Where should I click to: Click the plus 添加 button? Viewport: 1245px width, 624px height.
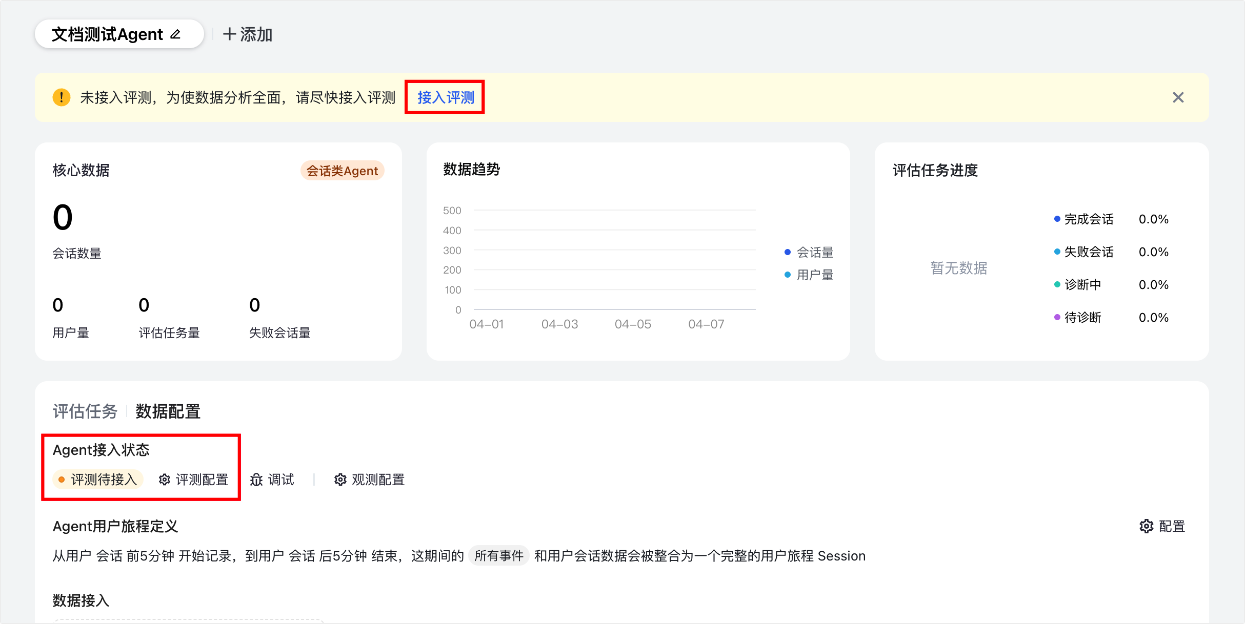[248, 34]
